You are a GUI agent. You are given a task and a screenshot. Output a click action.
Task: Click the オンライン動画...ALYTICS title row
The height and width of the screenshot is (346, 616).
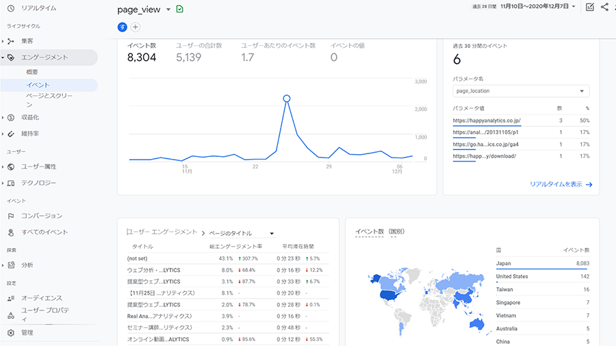pyautogui.click(x=228, y=339)
